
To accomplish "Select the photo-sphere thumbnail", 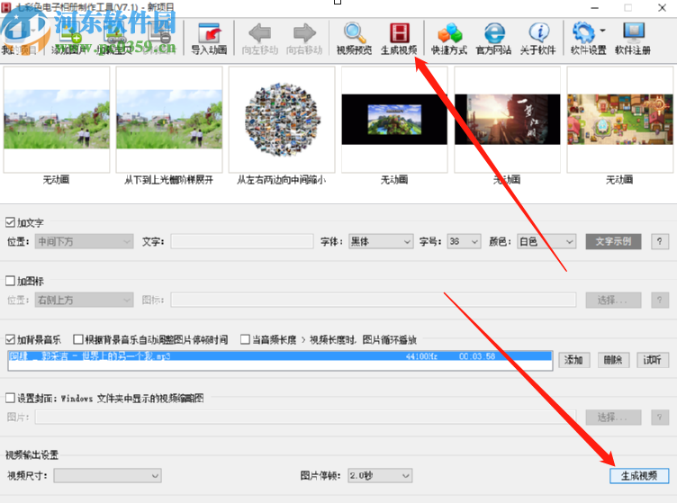I will (282, 120).
